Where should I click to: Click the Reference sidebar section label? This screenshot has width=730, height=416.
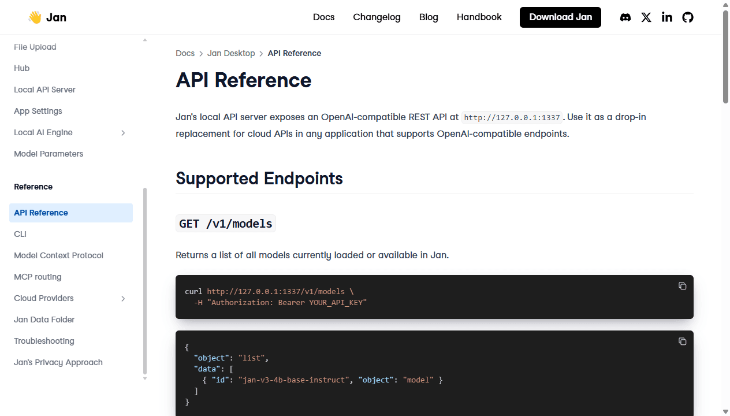click(x=33, y=187)
